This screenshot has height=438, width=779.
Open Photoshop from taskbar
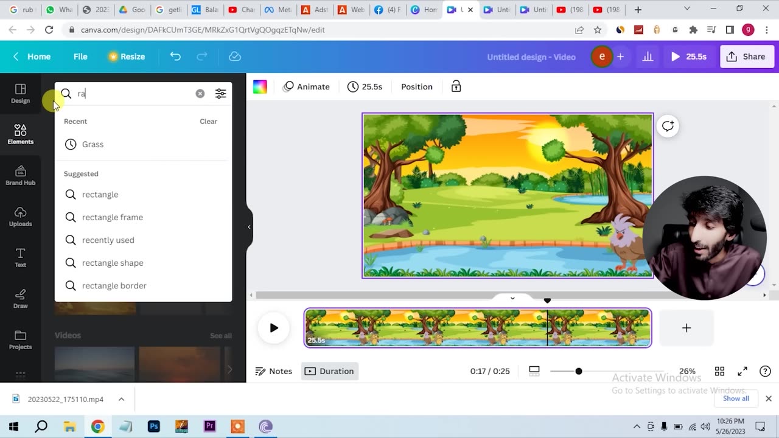coord(153,426)
